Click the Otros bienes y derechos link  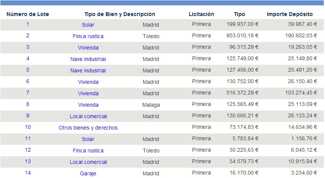(x=88, y=128)
